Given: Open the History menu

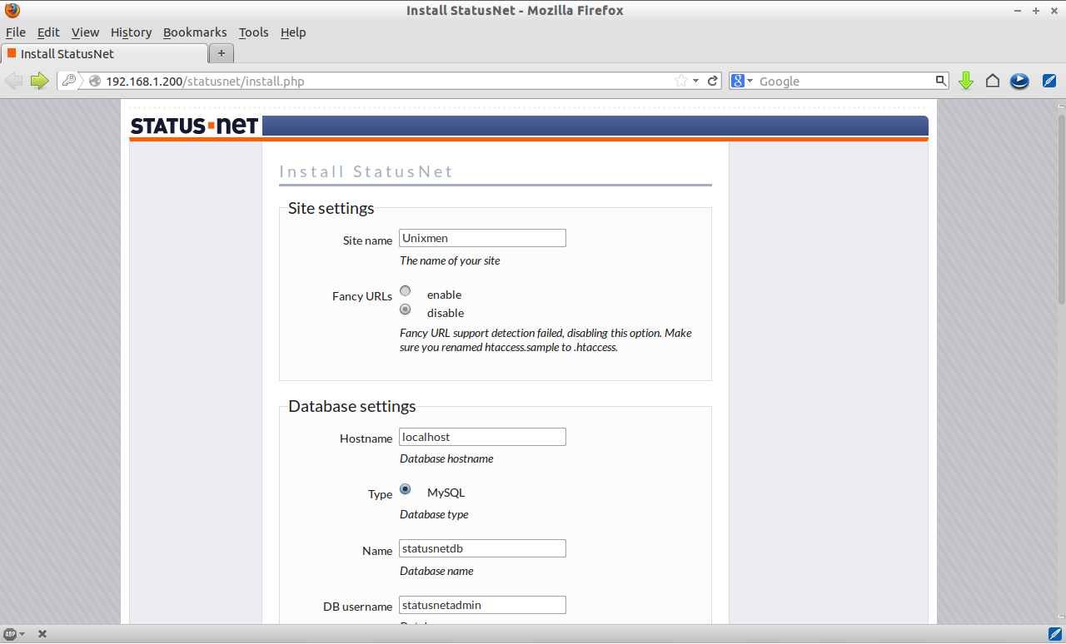Looking at the screenshot, I should tap(131, 32).
